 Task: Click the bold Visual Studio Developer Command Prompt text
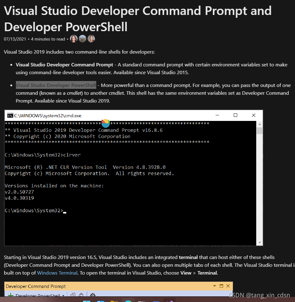pyautogui.click(x=64, y=65)
